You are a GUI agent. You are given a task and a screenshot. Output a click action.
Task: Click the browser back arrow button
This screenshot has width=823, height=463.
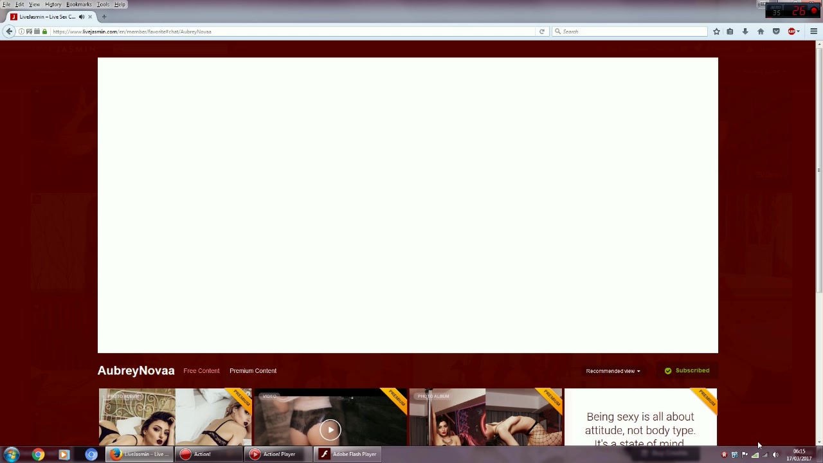click(x=9, y=32)
